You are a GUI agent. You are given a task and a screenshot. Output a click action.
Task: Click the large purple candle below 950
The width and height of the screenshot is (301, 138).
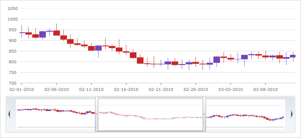coord(43,34)
